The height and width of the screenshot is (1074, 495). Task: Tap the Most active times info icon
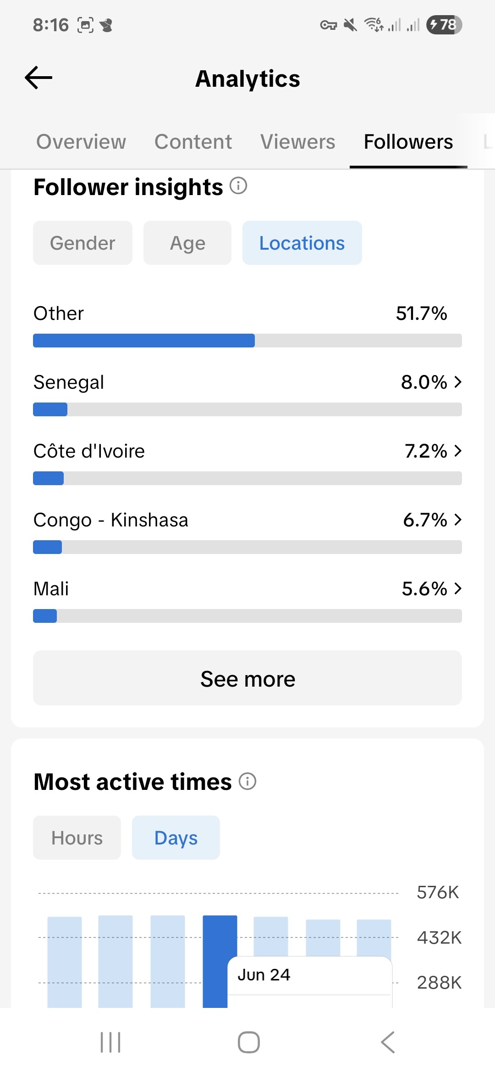[247, 781]
